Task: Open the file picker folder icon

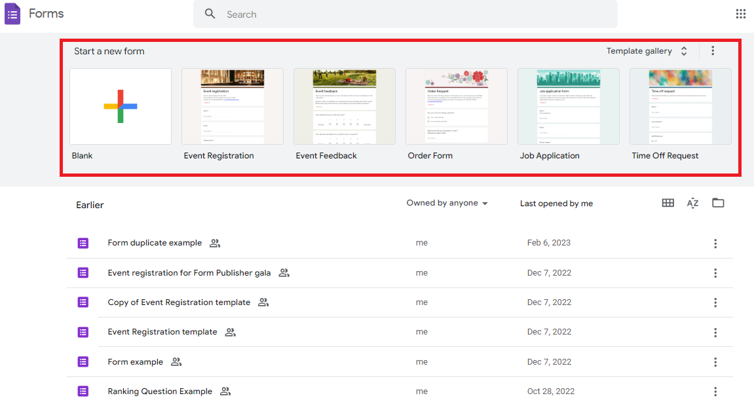Action: click(718, 203)
